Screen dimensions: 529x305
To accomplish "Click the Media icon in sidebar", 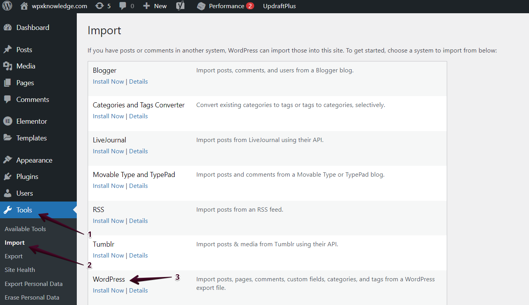I will point(7,66).
